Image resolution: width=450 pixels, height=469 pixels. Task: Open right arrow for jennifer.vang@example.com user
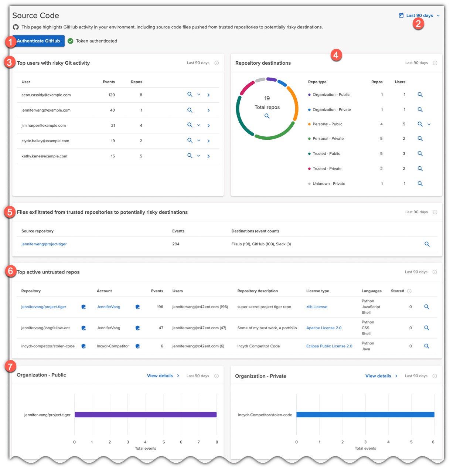[208, 110]
